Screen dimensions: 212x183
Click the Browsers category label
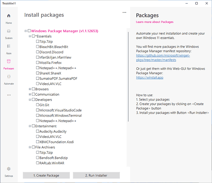coord(42,89)
